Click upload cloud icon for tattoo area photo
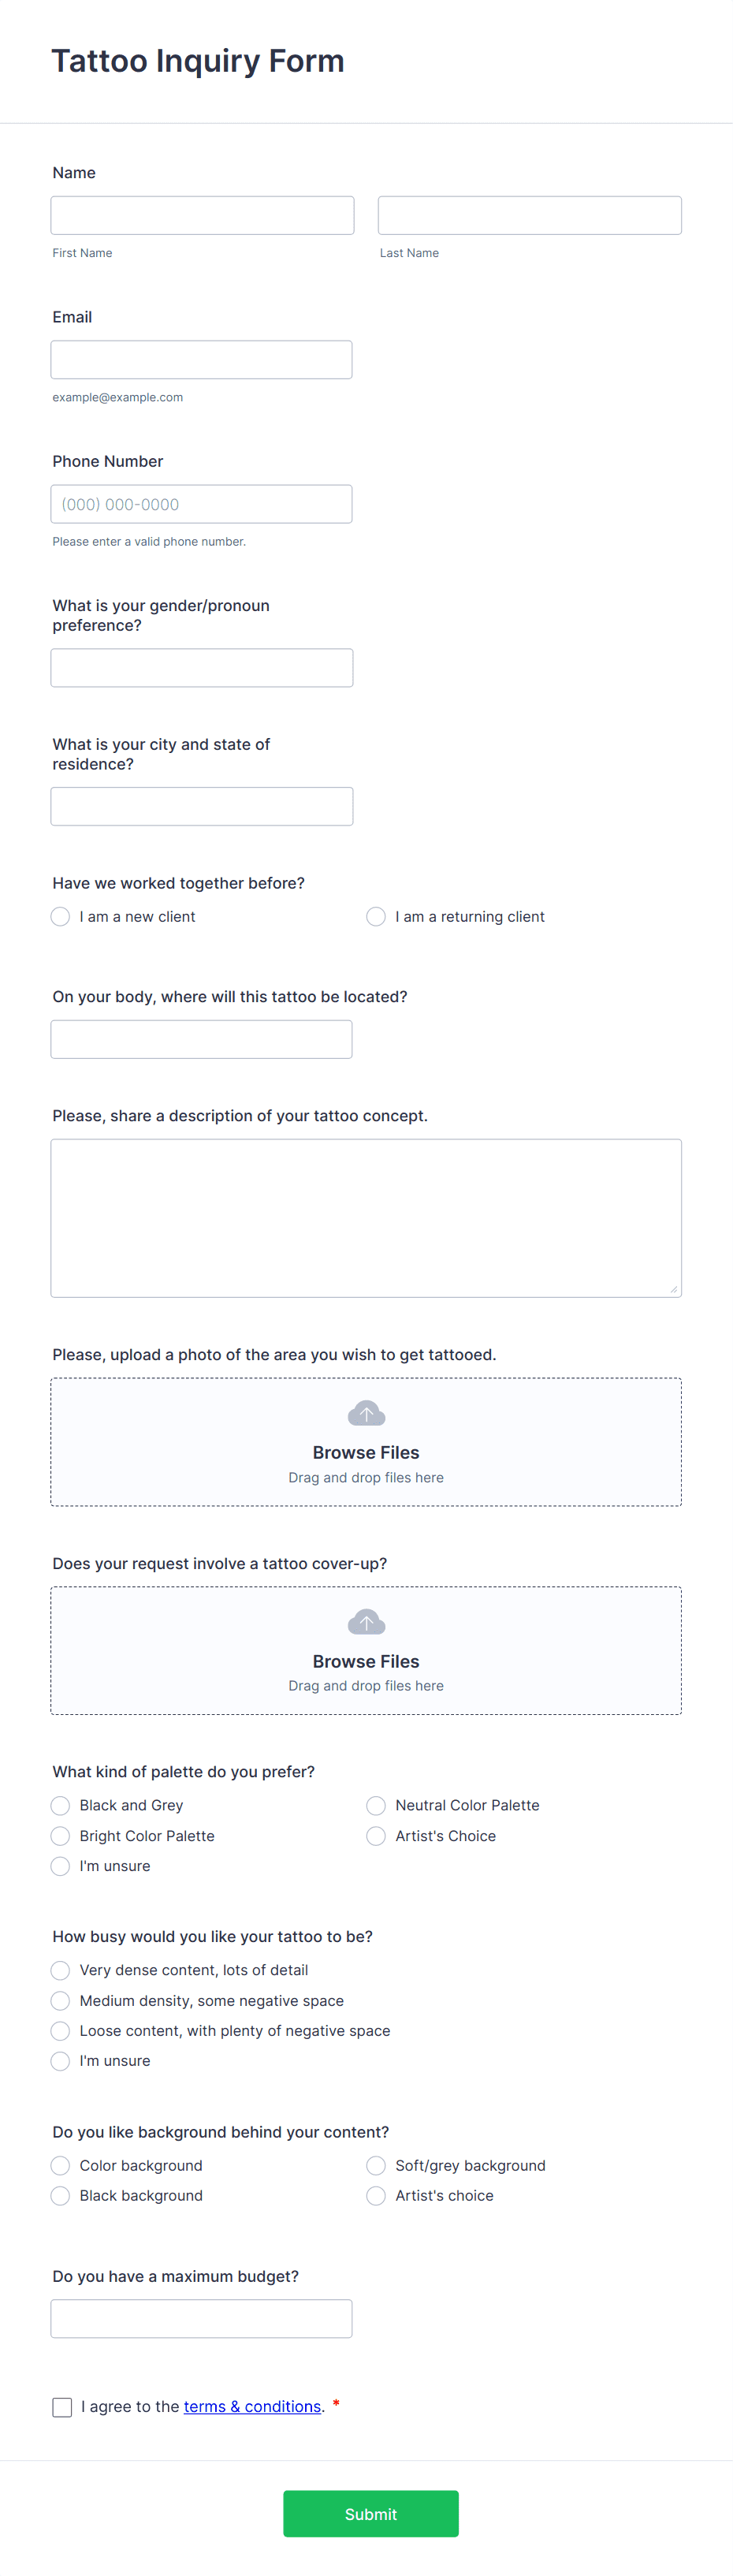The height and width of the screenshot is (2576, 733). (366, 1413)
